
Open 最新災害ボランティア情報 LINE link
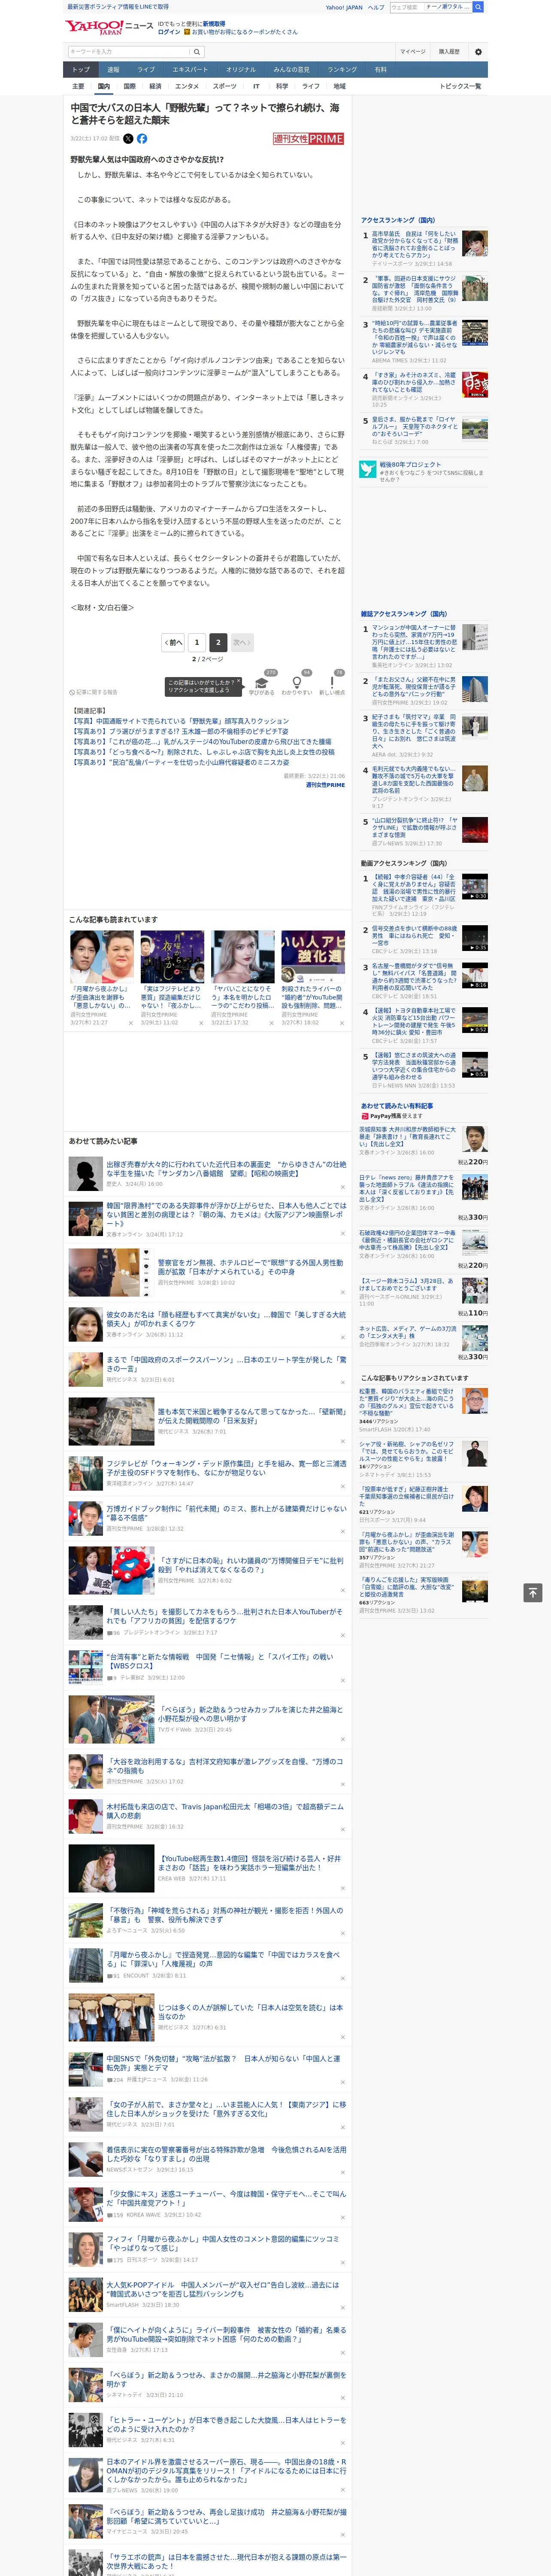point(117,6)
